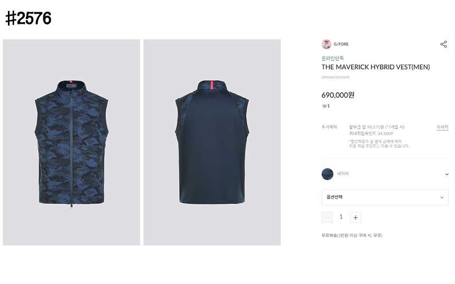
Task: Click the 추가혜택 additional benefits label
Action: pos(330,127)
